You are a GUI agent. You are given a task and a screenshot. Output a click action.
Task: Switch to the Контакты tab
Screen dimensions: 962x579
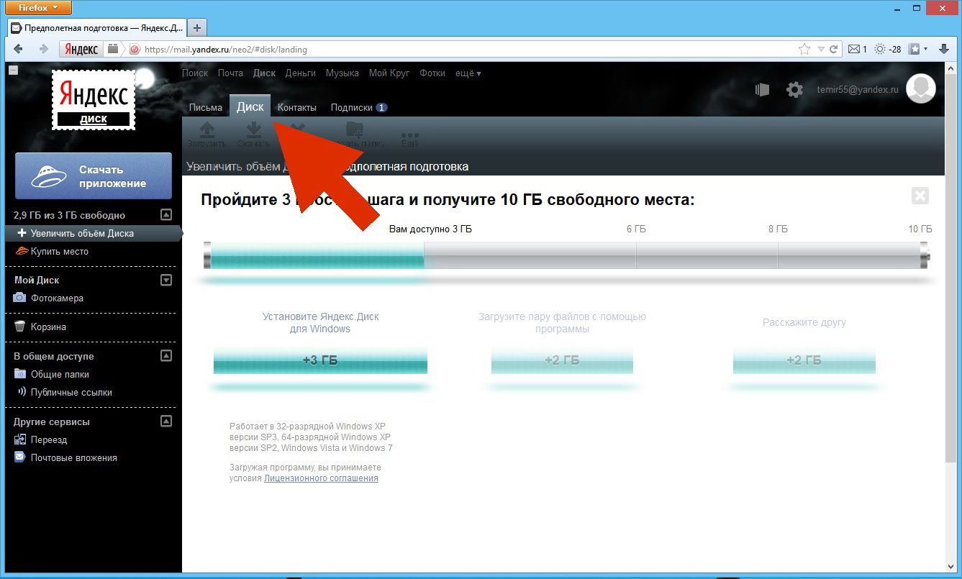point(296,107)
